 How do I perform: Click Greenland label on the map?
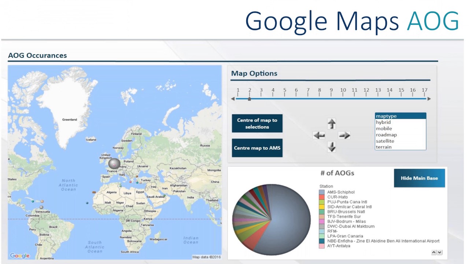tap(69, 120)
